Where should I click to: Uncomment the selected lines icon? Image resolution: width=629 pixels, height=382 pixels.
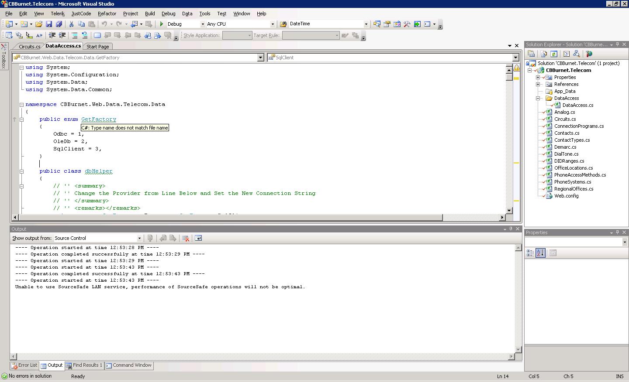[85, 35]
